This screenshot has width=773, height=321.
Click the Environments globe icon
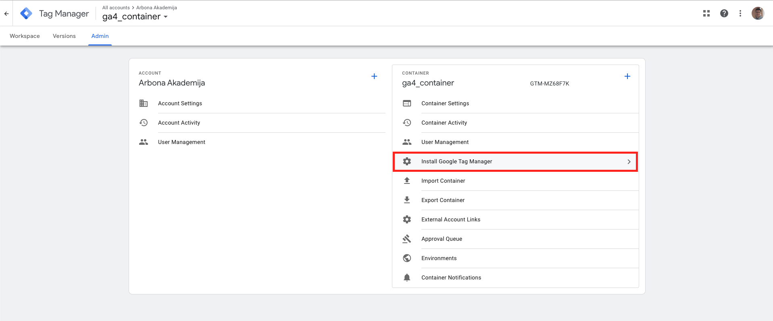(x=407, y=258)
